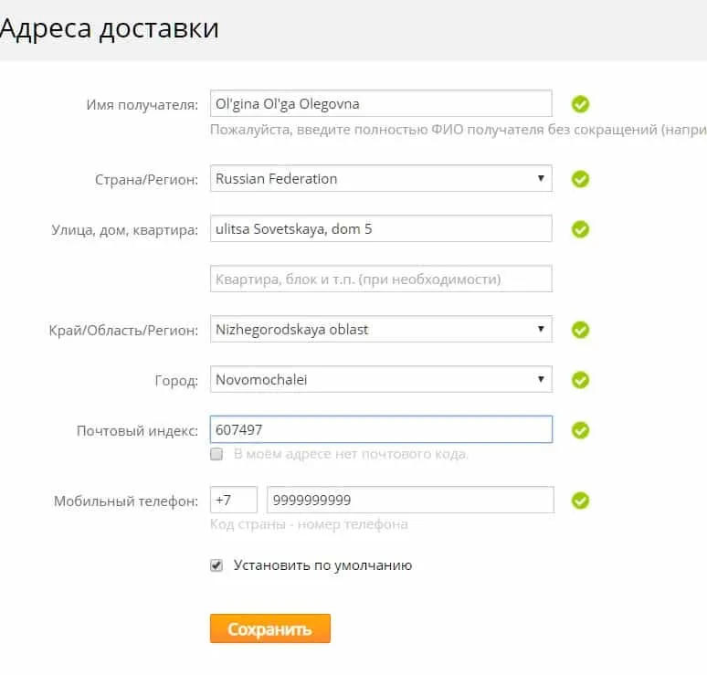
Task: Click the +7 country code field
Action: [234, 500]
